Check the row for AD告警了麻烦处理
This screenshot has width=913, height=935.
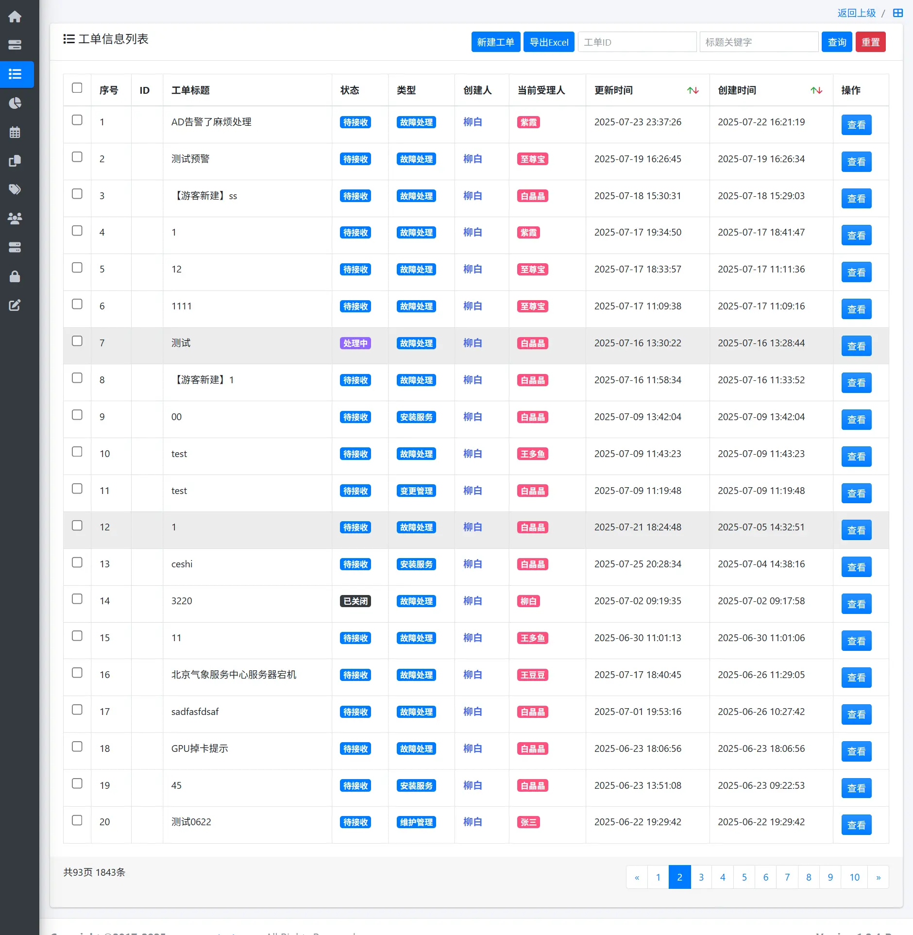[77, 120]
